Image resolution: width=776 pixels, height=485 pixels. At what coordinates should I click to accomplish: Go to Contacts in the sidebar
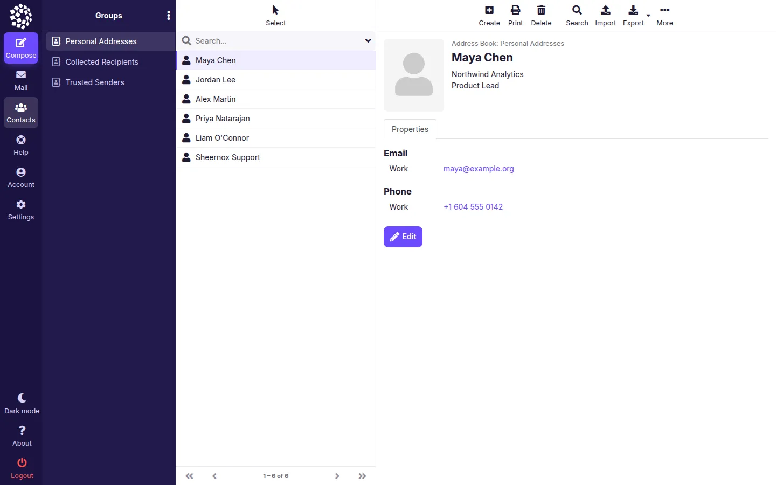click(x=21, y=113)
